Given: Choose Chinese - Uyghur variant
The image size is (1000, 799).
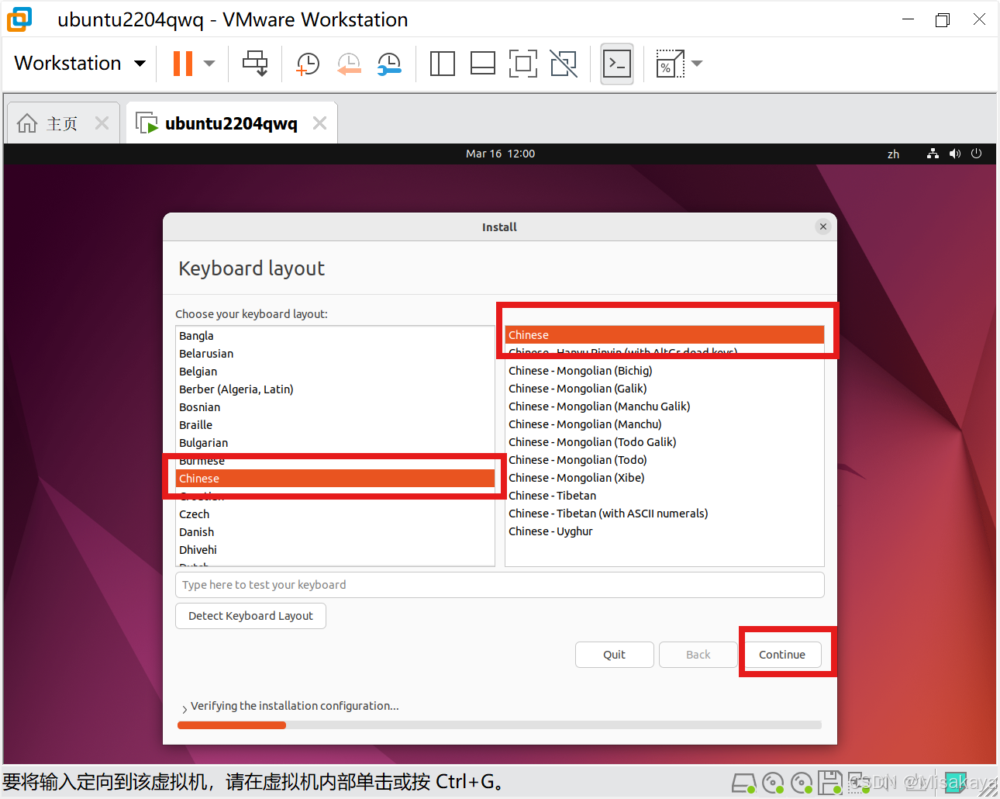Looking at the screenshot, I should click(x=664, y=531).
